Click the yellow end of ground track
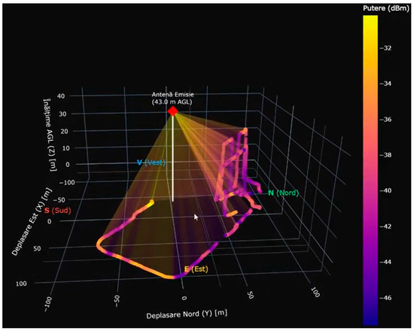 (152, 202)
